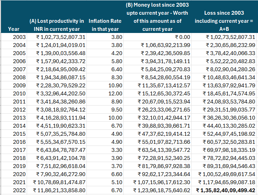
Task: Select year cell 2003
Action: coord(14,37)
